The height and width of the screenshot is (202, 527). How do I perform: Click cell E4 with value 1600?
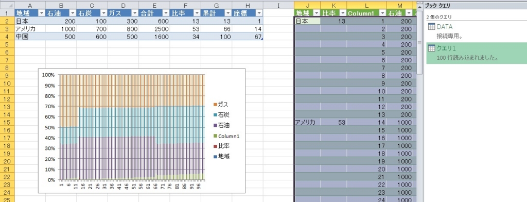coord(154,37)
